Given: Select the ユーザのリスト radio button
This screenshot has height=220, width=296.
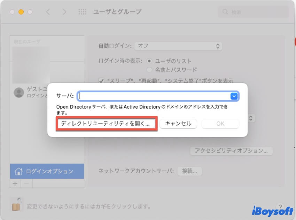Looking at the screenshot, I should point(148,61).
